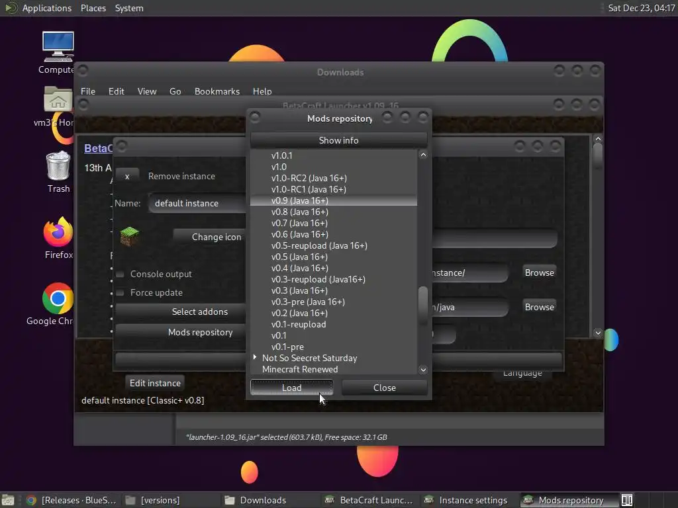Viewport: 678px width, 508px height.
Task: Open Help menu in Downloads window
Action: 262,91
